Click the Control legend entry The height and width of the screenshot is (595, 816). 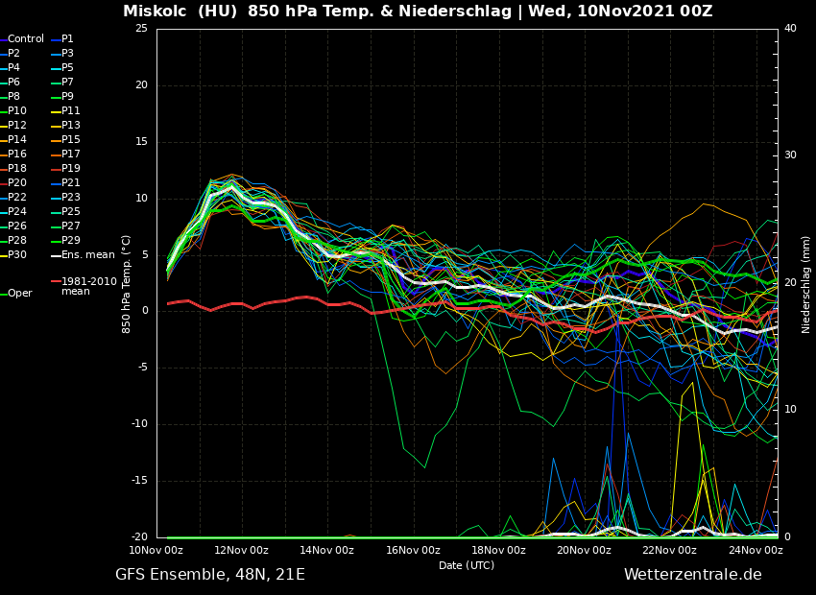(26, 39)
